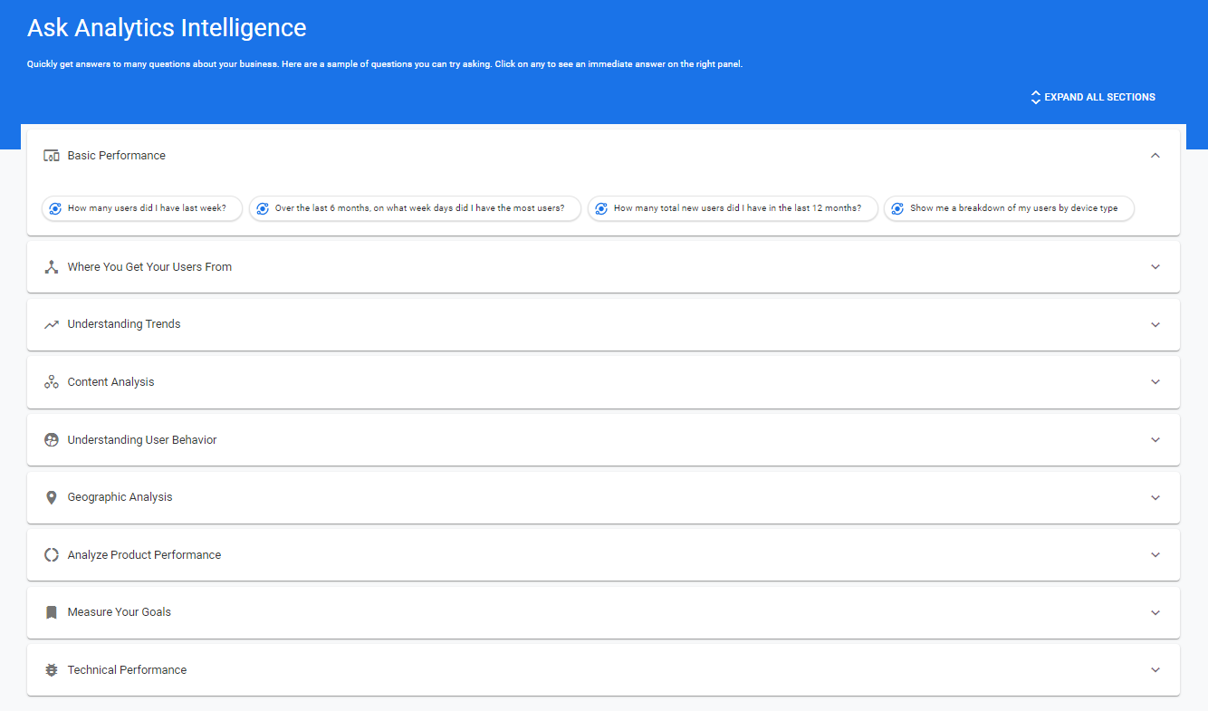Click the insight icon on 'last 6 months' chip
Viewport: 1208px width, 711px height.
263,208
